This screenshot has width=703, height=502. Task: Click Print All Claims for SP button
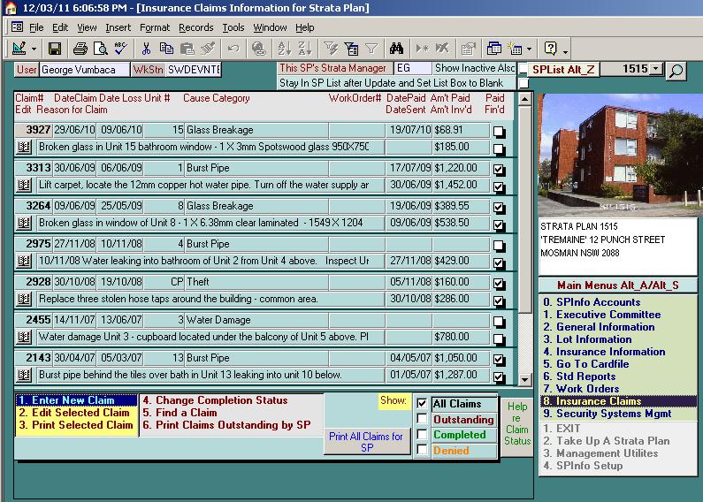(365, 442)
